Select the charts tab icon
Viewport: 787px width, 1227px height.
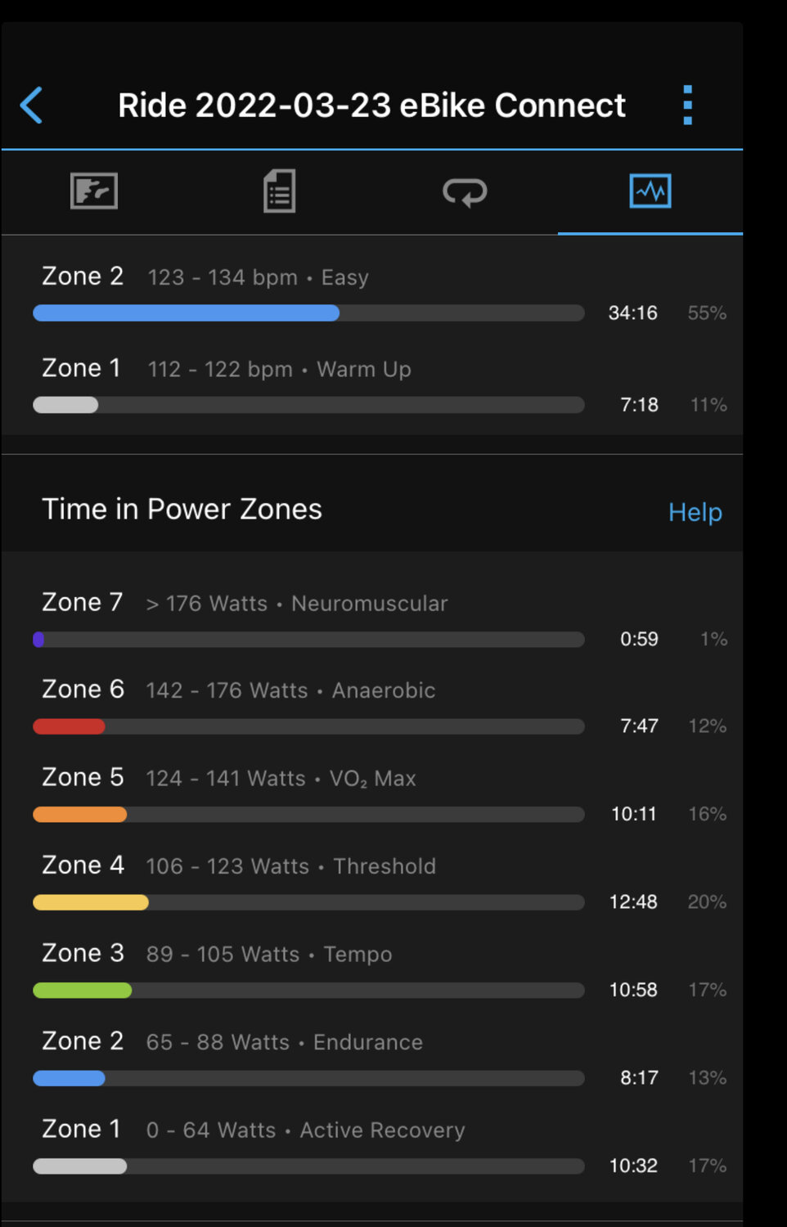[650, 191]
